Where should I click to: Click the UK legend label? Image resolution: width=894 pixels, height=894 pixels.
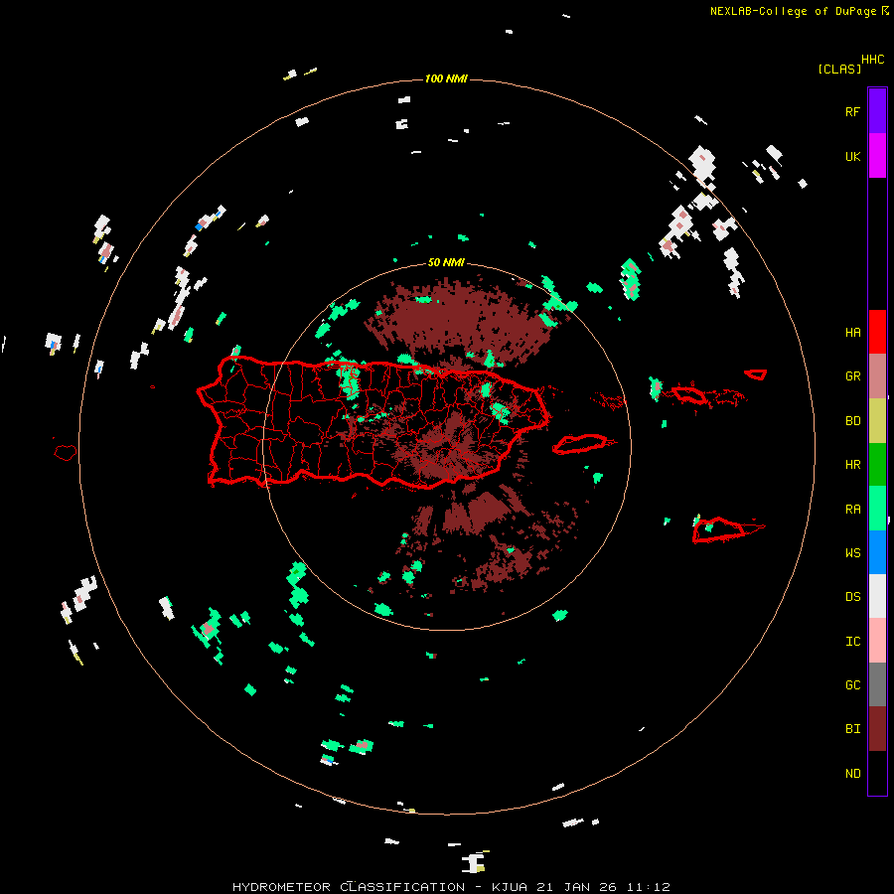[852, 156]
